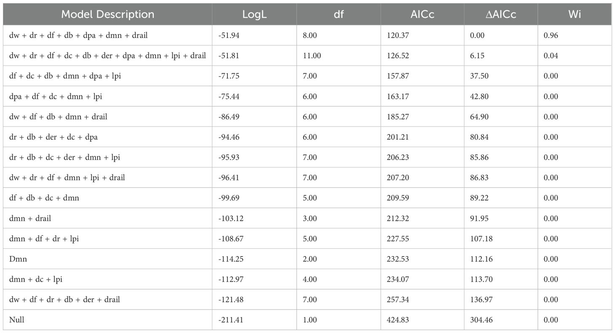Image resolution: width=615 pixels, height=333 pixels.
Task: Select the 'df + db + dc + dmn' cell
Action: [x=44, y=198]
